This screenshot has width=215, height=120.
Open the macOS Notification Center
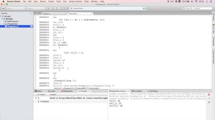coord(211,1)
